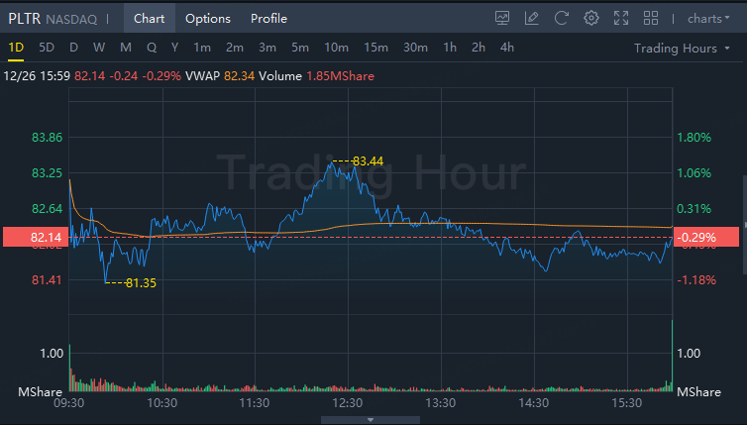747x425 pixels.
Task: Open chart settings gear icon
Action: coord(591,18)
